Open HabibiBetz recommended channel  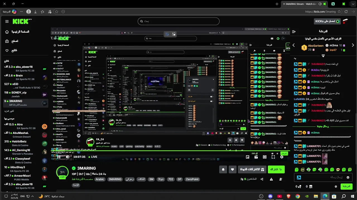click(25, 143)
